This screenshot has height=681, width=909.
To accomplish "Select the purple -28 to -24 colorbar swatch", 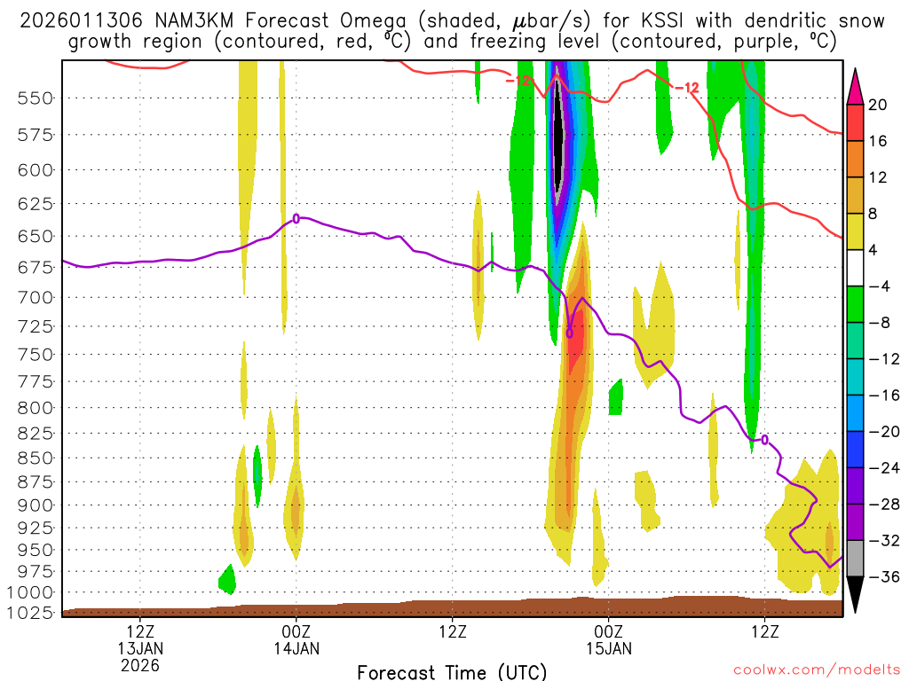I will tap(855, 486).
